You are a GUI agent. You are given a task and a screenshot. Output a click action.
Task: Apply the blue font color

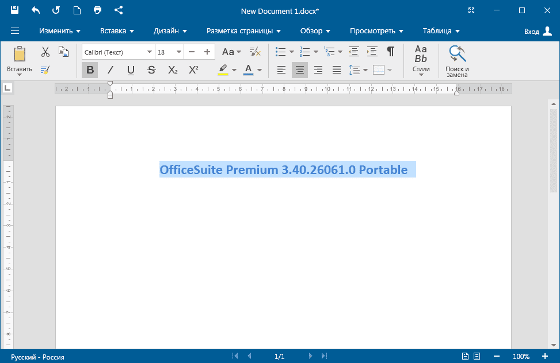click(x=248, y=70)
